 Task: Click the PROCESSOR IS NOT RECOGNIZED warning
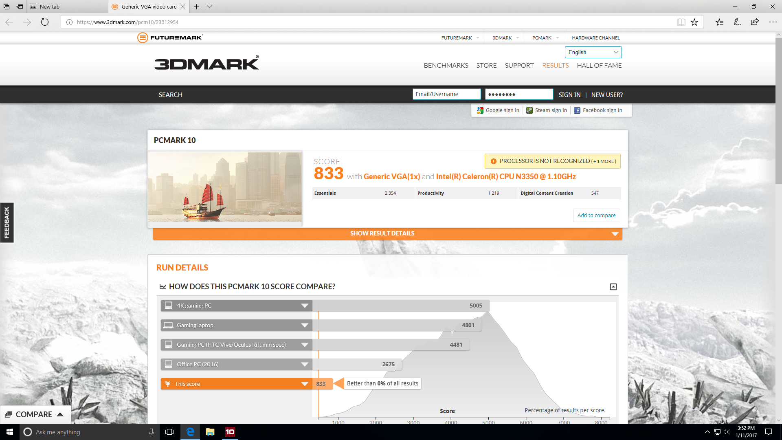(553, 161)
